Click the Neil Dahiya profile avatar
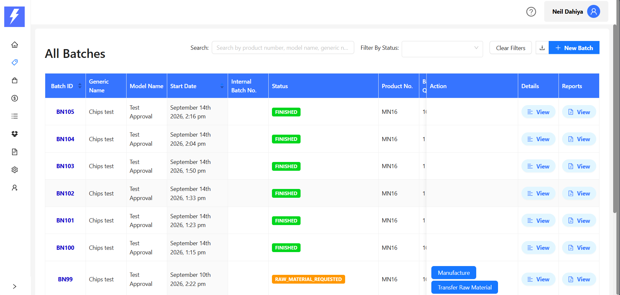620x295 pixels. [x=594, y=12]
